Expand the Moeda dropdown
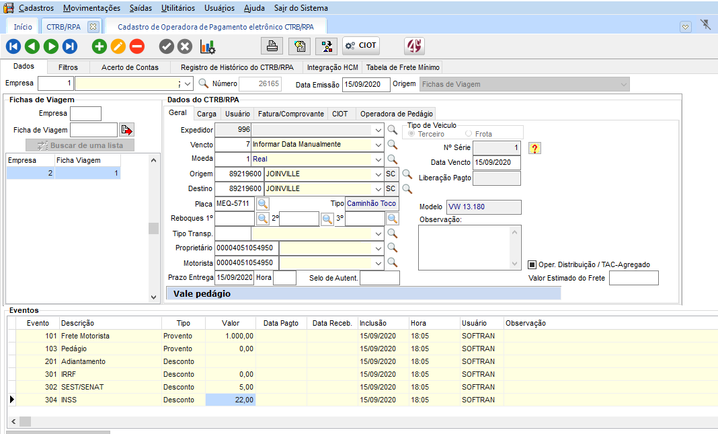This screenshot has height=434, width=718. pyautogui.click(x=378, y=159)
